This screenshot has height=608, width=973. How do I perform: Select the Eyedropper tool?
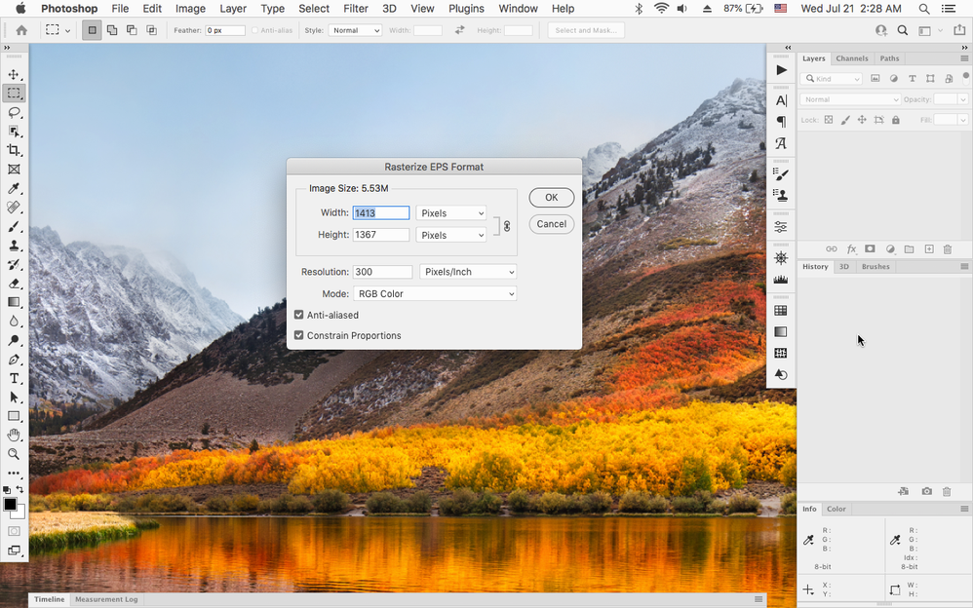click(x=14, y=189)
